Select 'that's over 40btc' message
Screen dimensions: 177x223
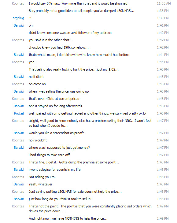click(54, 99)
